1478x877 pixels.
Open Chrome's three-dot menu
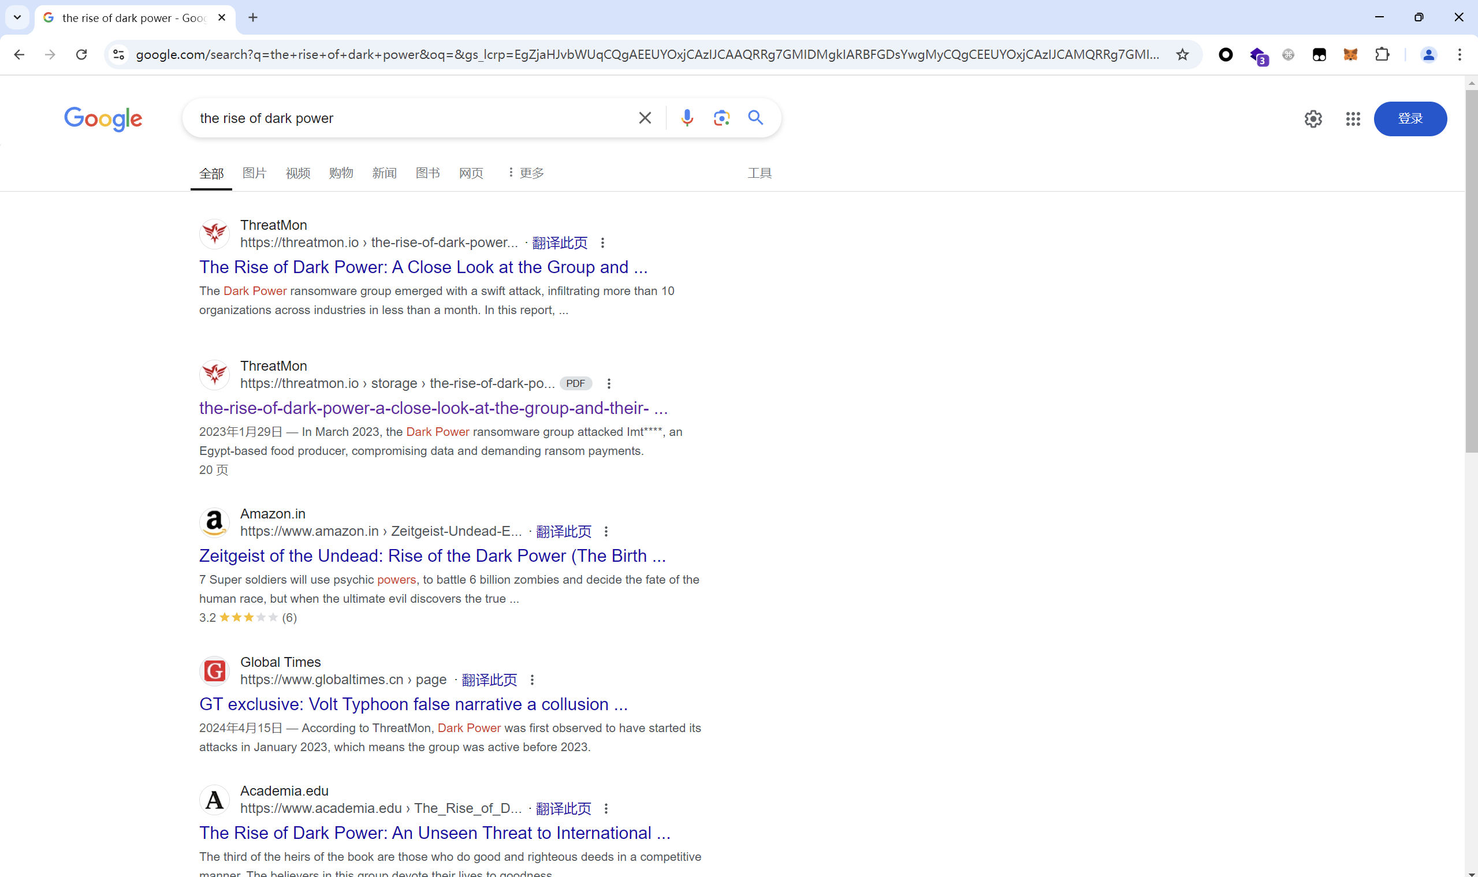pyautogui.click(x=1460, y=54)
